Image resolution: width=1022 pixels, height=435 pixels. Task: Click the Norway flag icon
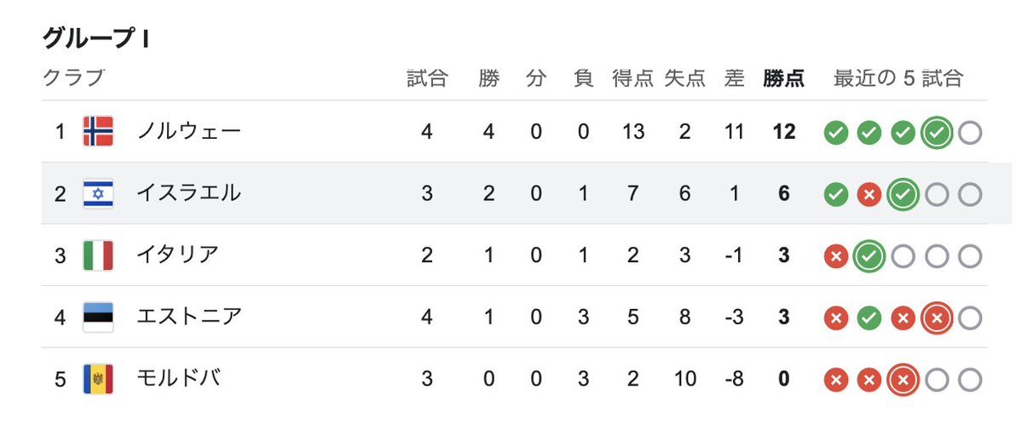click(x=98, y=132)
